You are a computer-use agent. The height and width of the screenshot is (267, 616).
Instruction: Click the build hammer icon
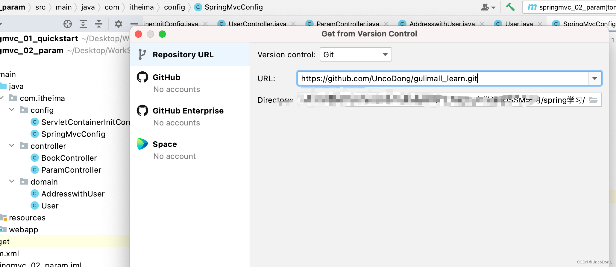click(x=510, y=7)
